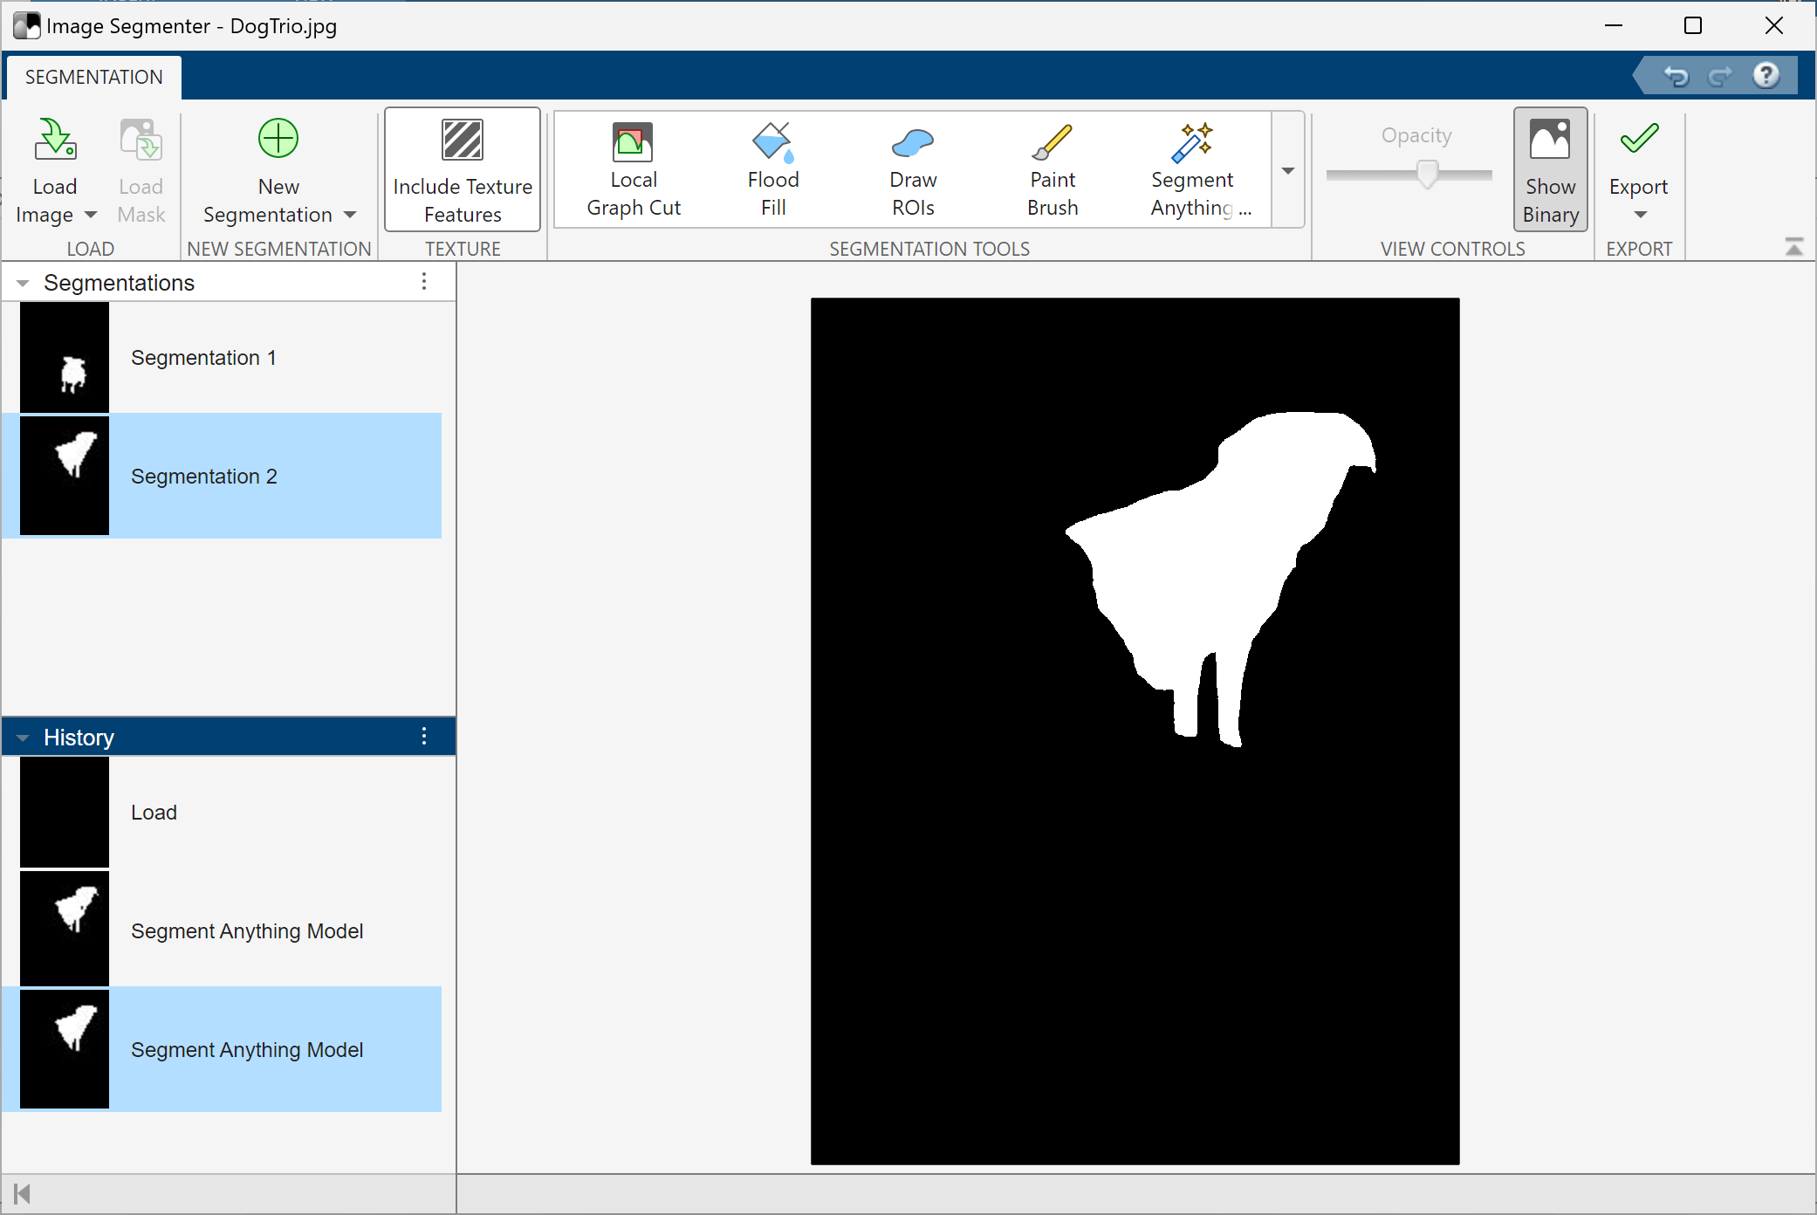This screenshot has width=1817, height=1215.
Task: Expand the segmentation tools gallery dropdown
Action: (1287, 171)
